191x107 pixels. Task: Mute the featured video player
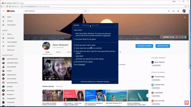click(x=50, y=79)
